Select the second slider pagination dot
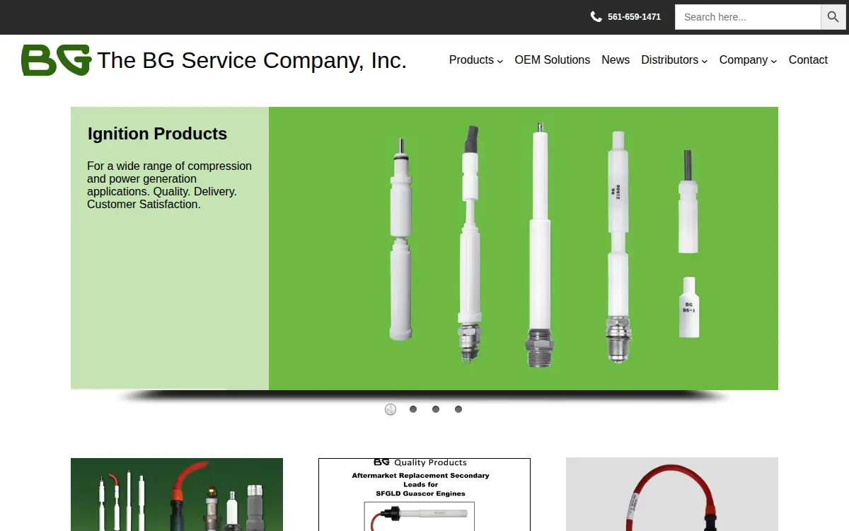This screenshot has height=531, width=849. pyautogui.click(x=413, y=409)
